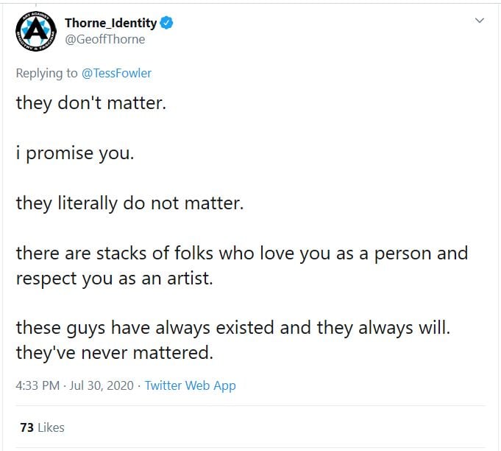Screen dimensions: 501x451
Task: Click the line "they've never mattered."
Action: [x=114, y=353]
